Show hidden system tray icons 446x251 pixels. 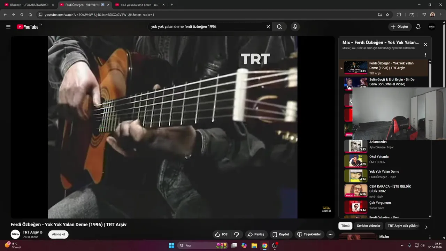pyautogui.click(x=402, y=245)
